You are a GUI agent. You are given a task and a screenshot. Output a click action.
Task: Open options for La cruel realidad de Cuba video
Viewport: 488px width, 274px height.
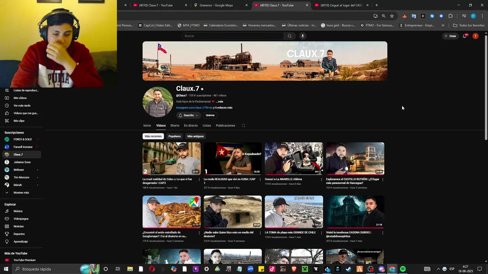pyautogui.click(x=199, y=179)
